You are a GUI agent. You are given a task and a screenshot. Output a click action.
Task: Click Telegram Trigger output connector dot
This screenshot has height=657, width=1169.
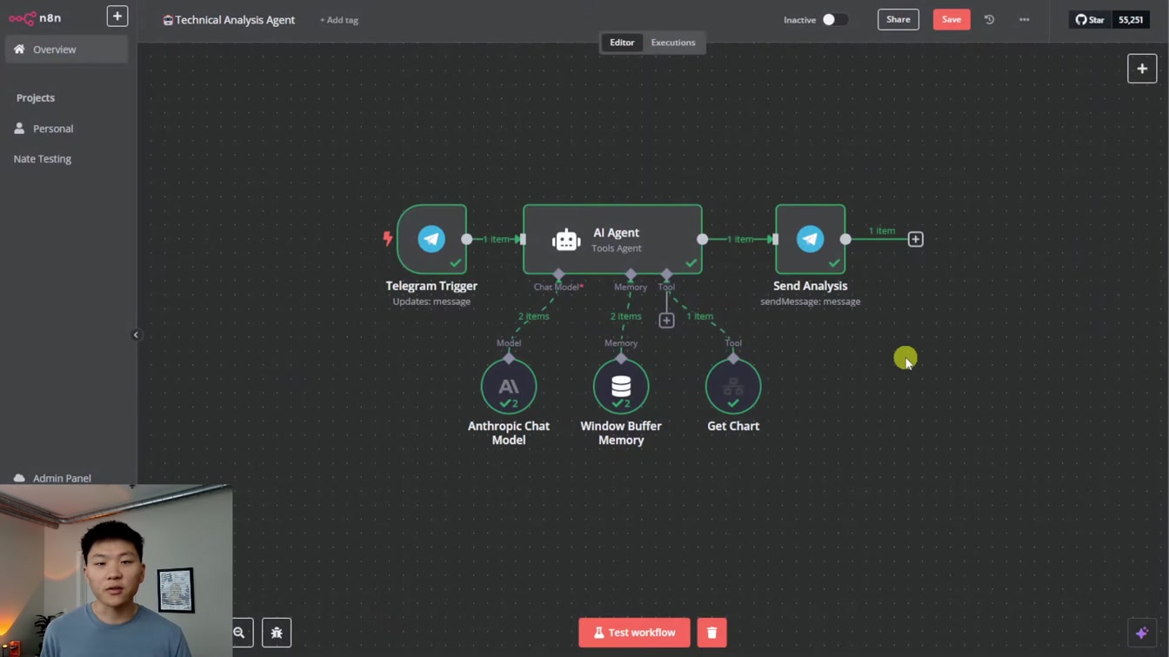coord(467,239)
